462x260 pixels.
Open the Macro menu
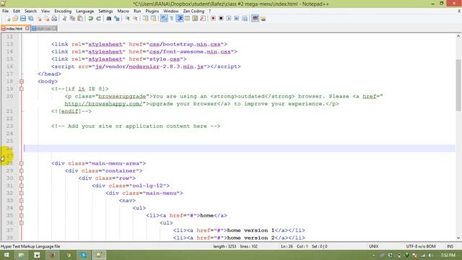[123, 11]
